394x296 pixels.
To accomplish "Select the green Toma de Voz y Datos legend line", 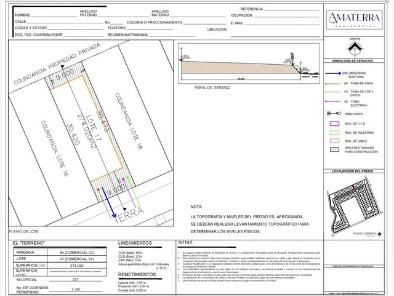I will coord(332,92).
